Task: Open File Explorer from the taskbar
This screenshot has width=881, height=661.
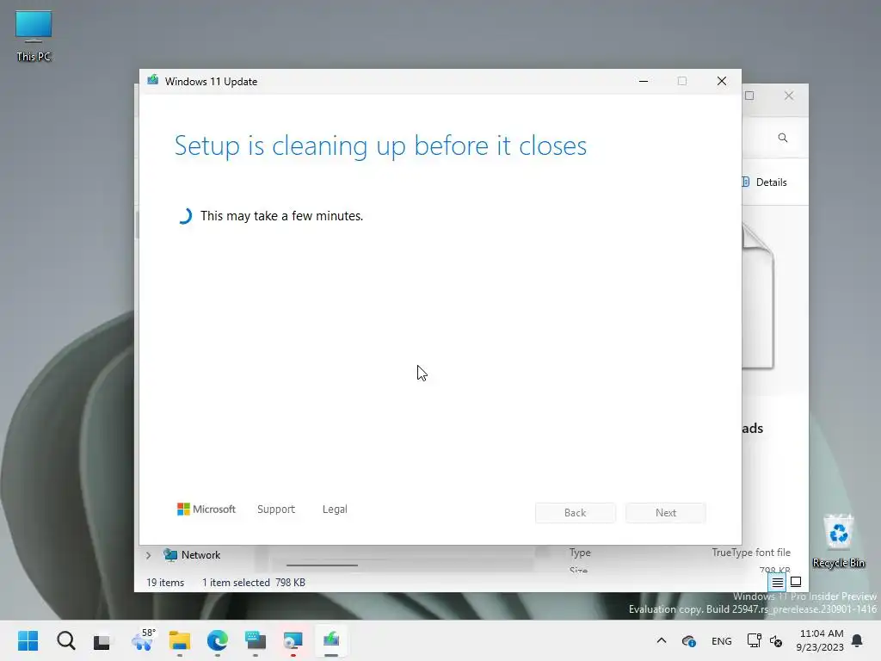Action: click(x=180, y=640)
